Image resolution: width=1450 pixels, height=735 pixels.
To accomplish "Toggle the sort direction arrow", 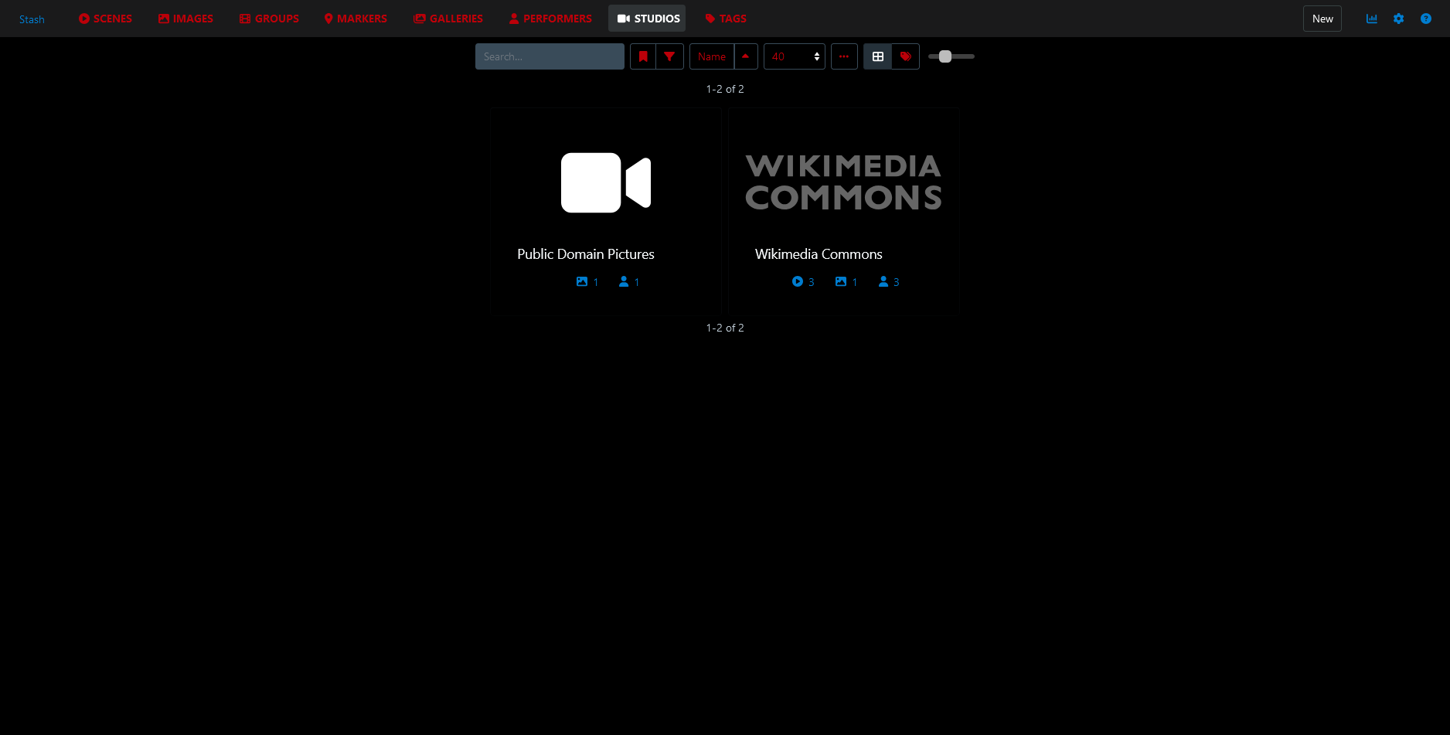I will tap(746, 56).
